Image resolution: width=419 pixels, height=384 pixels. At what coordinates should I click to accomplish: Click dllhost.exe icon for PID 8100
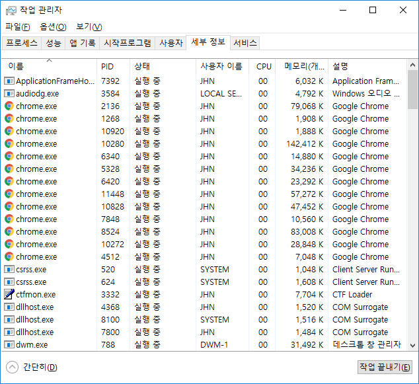click(x=9, y=319)
